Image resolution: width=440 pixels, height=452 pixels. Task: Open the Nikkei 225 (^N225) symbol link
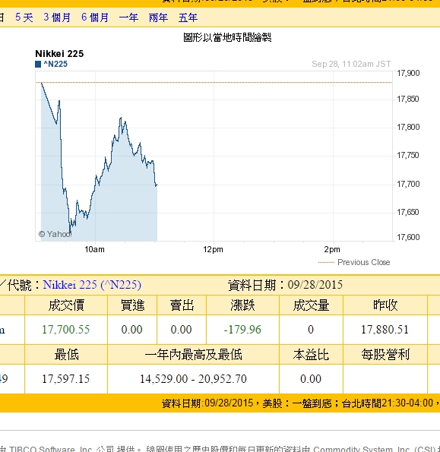point(92,285)
